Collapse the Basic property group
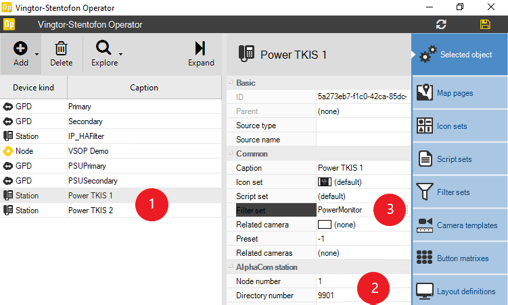508x305 pixels. (231, 82)
